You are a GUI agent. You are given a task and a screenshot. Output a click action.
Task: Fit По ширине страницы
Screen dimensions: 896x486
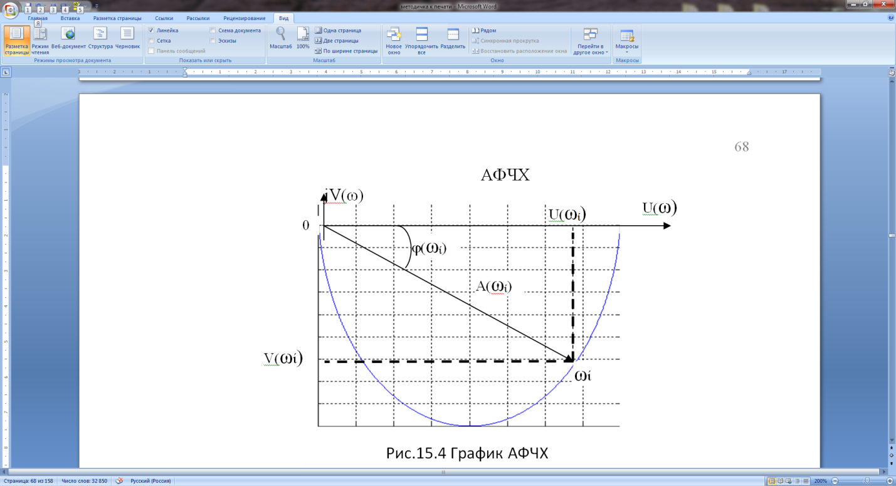click(346, 51)
